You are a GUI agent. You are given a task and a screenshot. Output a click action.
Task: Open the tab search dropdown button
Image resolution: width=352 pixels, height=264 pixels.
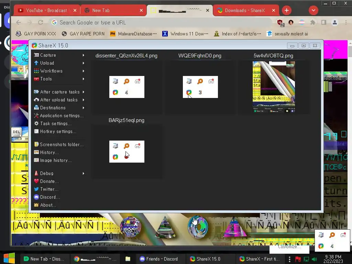pyautogui.click(x=313, y=10)
